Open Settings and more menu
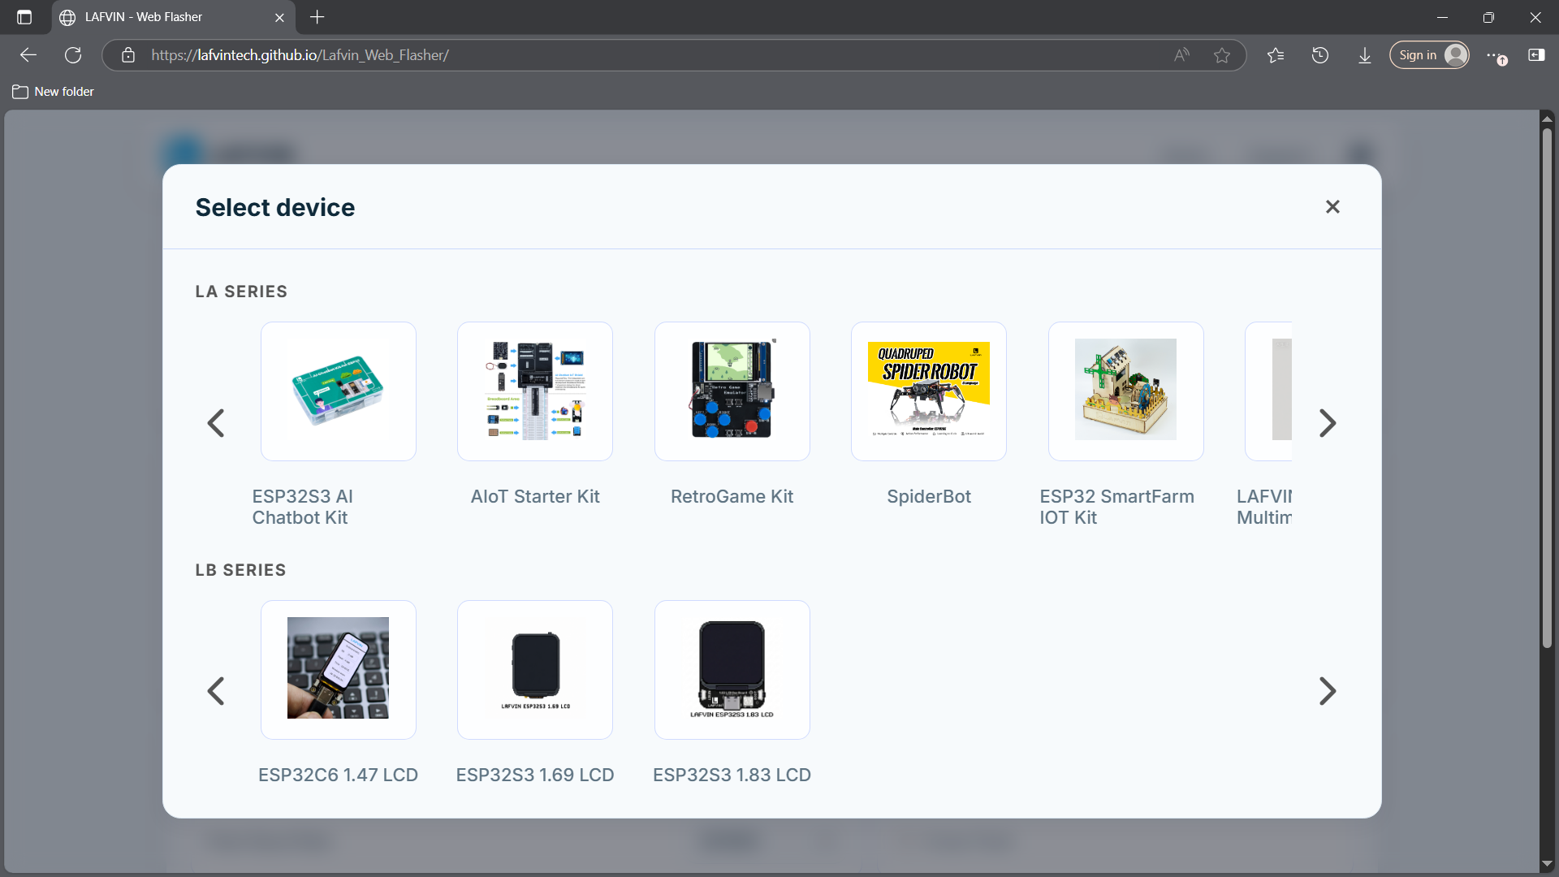Image resolution: width=1559 pixels, height=877 pixels. (x=1495, y=55)
